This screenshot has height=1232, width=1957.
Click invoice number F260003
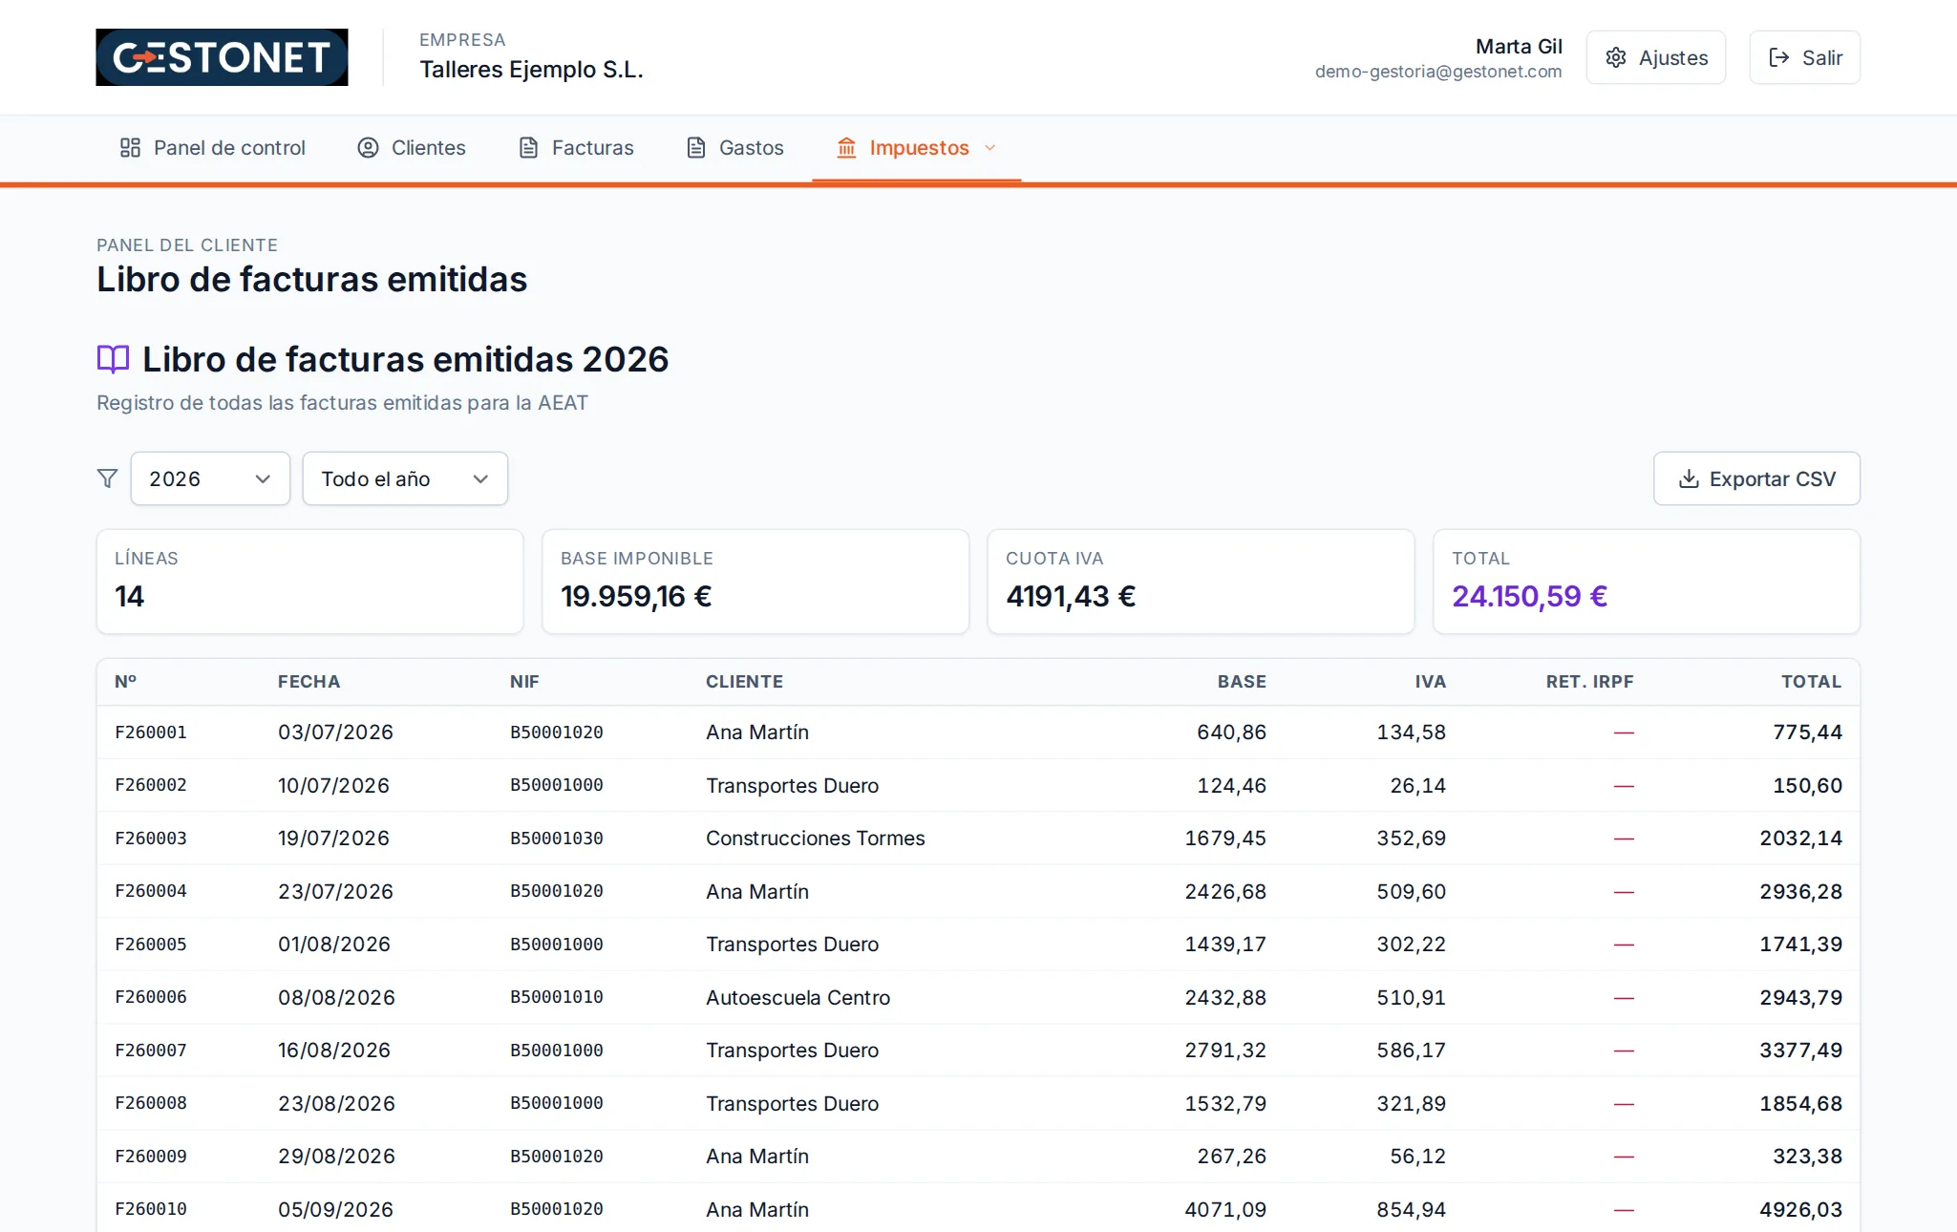tap(151, 839)
